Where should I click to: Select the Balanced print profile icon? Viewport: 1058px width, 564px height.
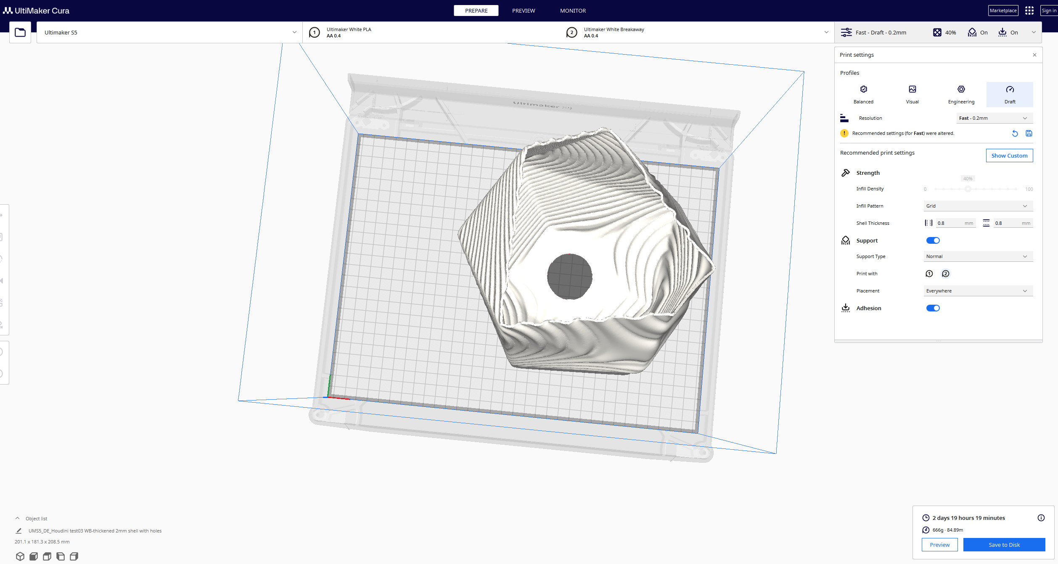[863, 93]
